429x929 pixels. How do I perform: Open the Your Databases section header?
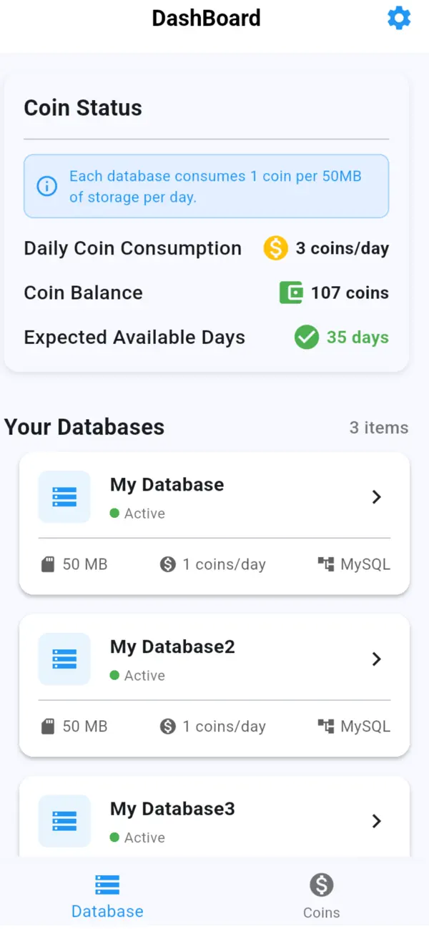[x=83, y=427]
